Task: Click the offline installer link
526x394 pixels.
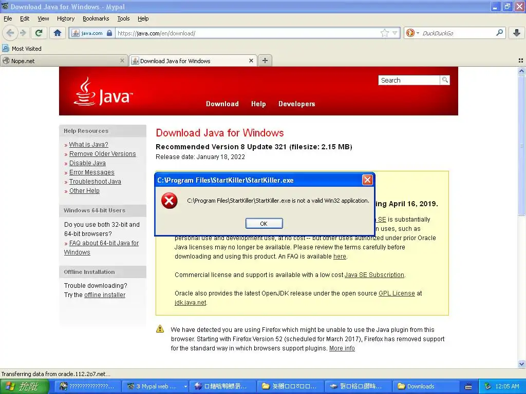Action: pyautogui.click(x=105, y=295)
